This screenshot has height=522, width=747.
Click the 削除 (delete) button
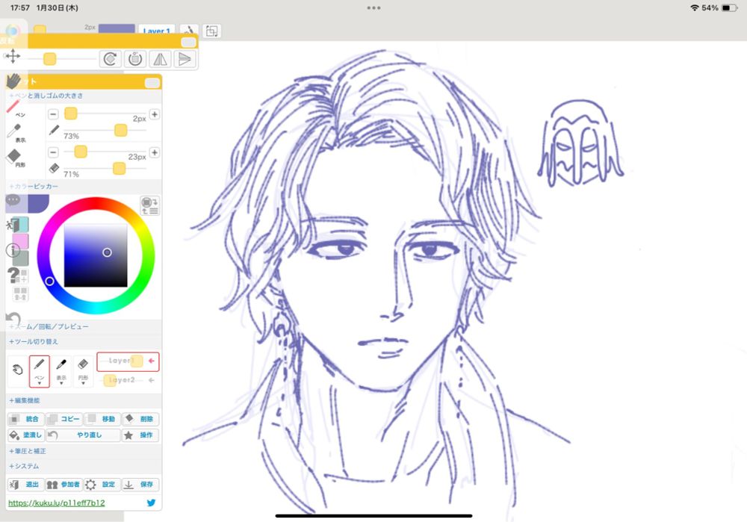140,419
